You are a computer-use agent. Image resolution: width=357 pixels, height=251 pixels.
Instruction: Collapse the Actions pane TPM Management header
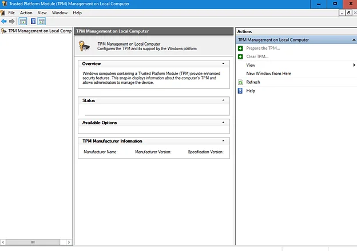tap(354, 40)
